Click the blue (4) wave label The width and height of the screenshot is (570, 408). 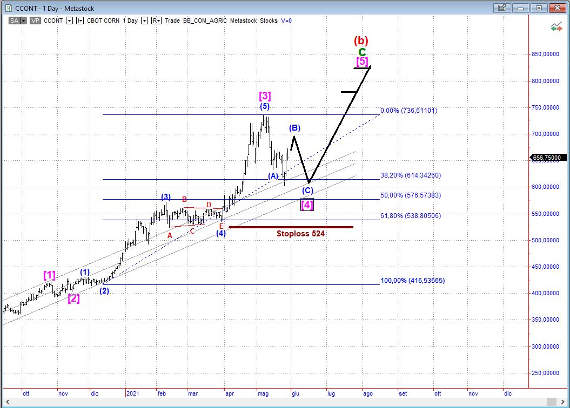[221, 233]
